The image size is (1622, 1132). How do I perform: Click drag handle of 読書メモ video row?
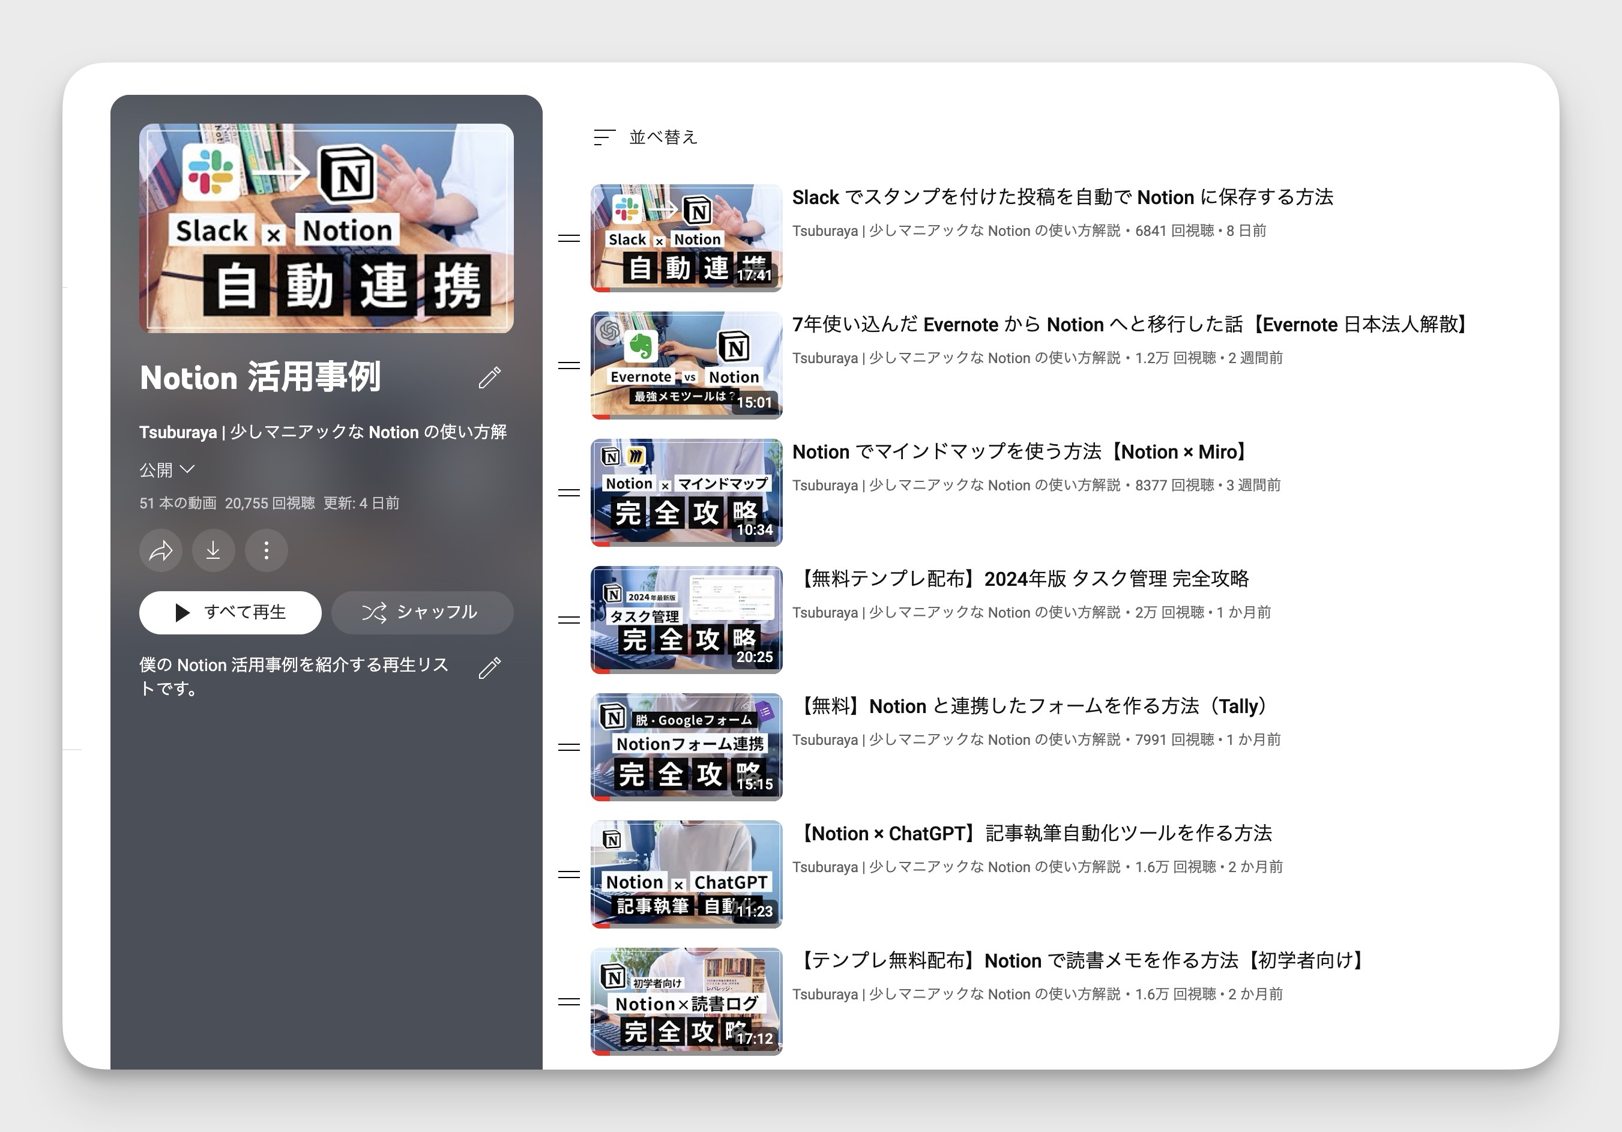[x=568, y=1001]
